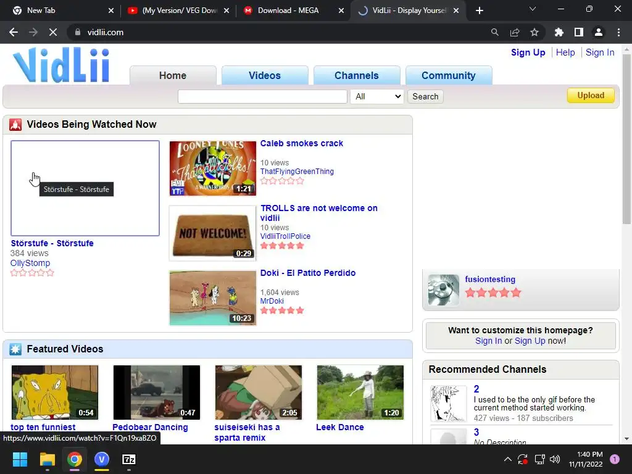
Task: Visit ThatFlyingGreenThing channel
Action: coord(297,172)
